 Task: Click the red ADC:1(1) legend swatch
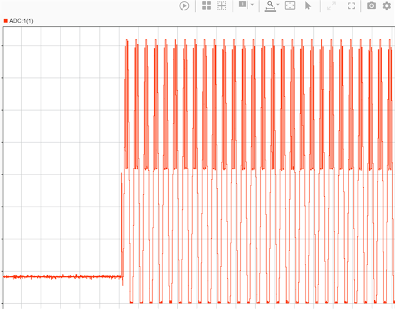pos(6,21)
